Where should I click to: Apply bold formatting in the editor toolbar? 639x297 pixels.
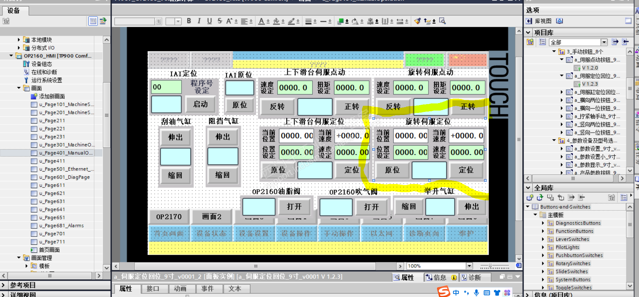[x=189, y=21]
